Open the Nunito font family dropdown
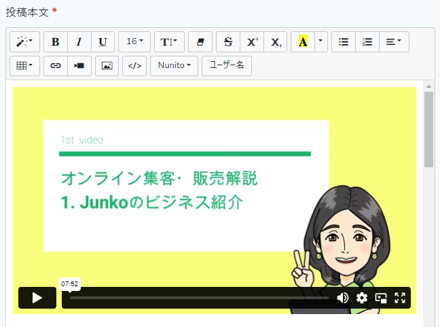440x327 pixels. click(x=175, y=66)
